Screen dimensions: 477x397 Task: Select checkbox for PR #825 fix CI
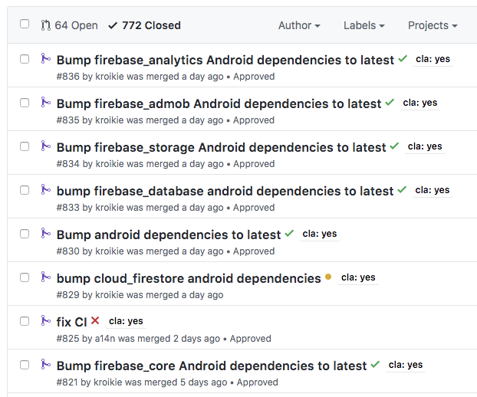point(25,321)
